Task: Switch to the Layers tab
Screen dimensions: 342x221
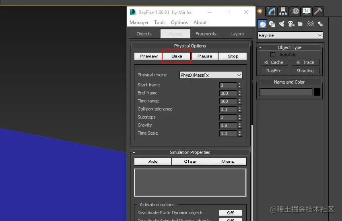Action: tap(237, 34)
